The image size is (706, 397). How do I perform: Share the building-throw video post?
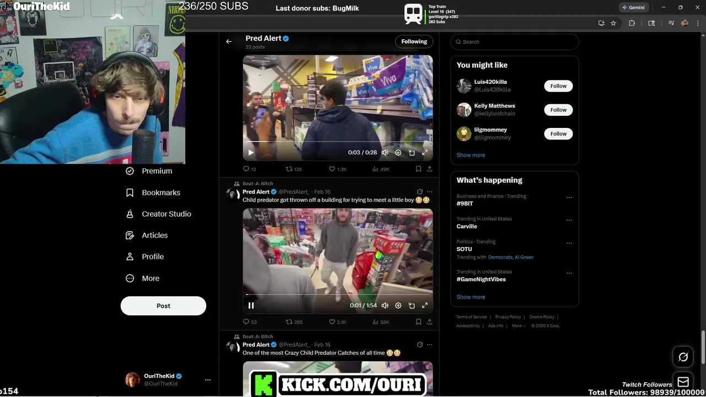pyautogui.click(x=430, y=322)
